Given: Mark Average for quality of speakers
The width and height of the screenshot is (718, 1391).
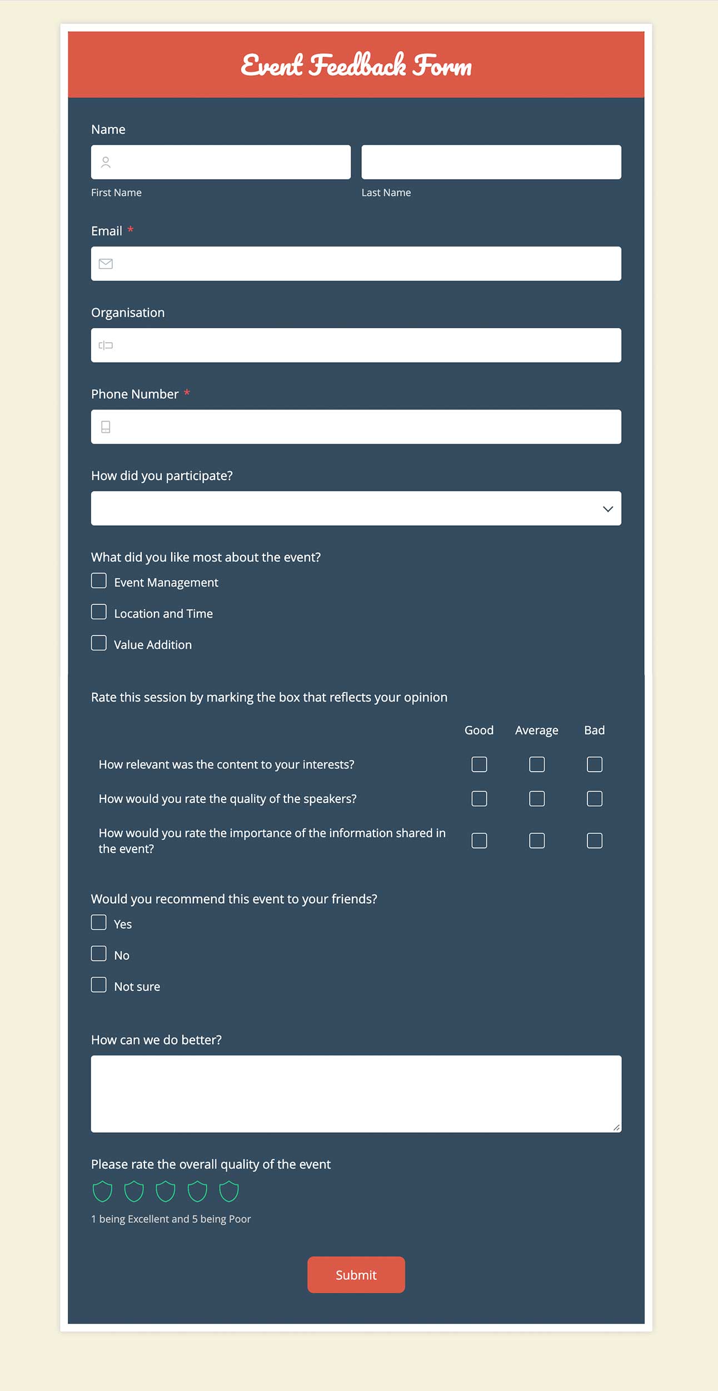Looking at the screenshot, I should [537, 799].
